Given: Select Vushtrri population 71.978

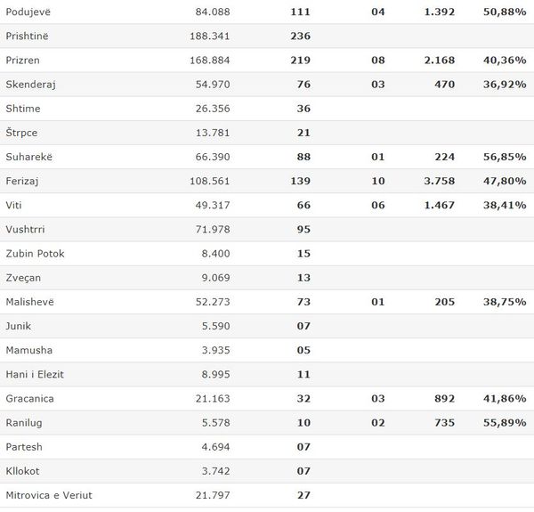Looking at the screenshot, I should pos(213,230).
